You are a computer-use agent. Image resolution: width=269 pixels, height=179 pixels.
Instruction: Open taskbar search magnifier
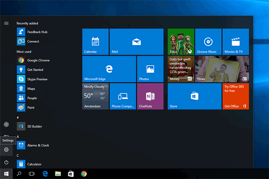tap(19, 174)
